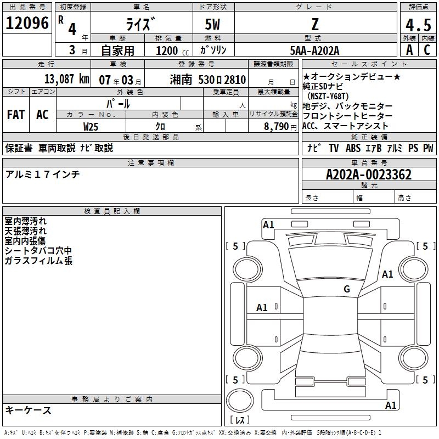Click the A1 mark on right fender
This screenshot has height=439, width=439.
coord(387,274)
